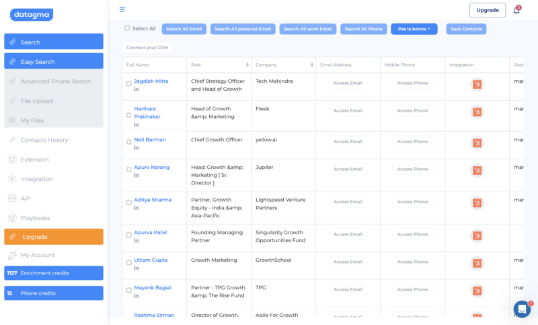Open File Upload page
Viewport: 538px width, 325px height.
point(54,101)
